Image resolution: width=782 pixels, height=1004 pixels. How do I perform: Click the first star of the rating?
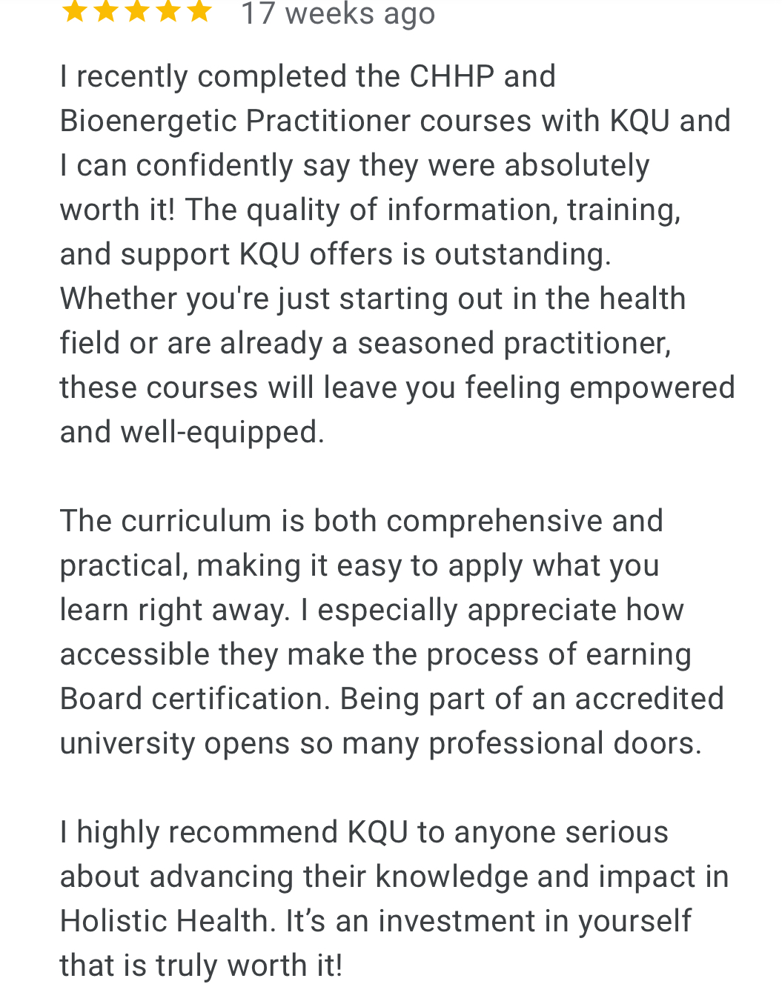click(x=74, y=11)
